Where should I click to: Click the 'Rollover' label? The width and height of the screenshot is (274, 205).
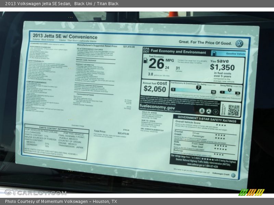[x=178, y=150]
